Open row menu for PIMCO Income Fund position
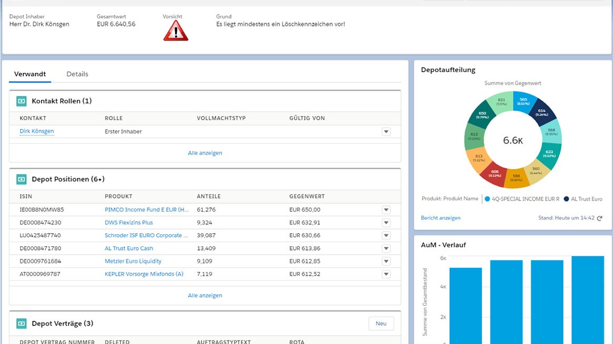The image size is (613, 344). point(386,210)
